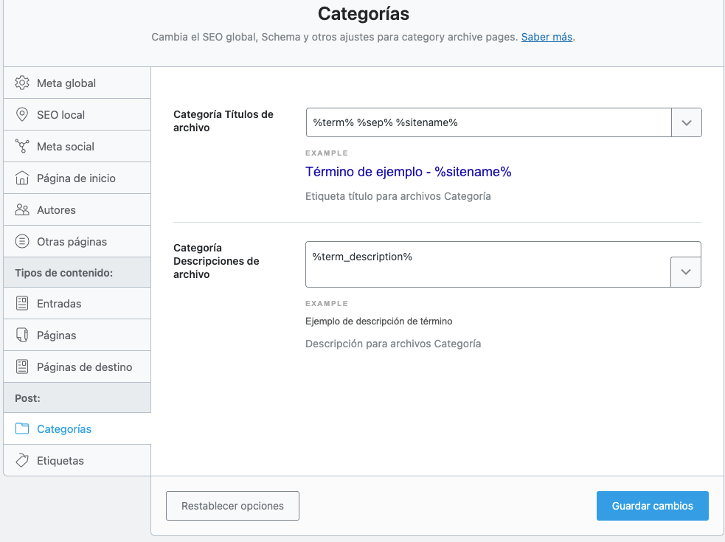Click Restablecer opciones button
Image resolution: width=725 pixels, height=542 pixels.
tap(232, 506)
